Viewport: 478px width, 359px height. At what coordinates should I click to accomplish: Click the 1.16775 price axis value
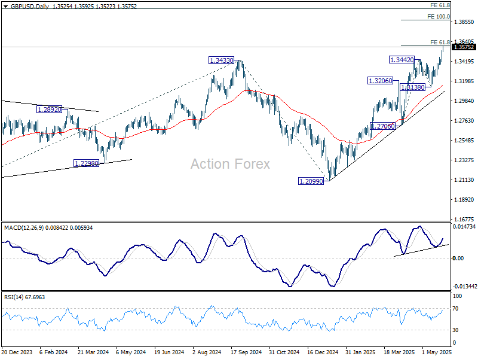pyautogui.click(x=464, y=219)
